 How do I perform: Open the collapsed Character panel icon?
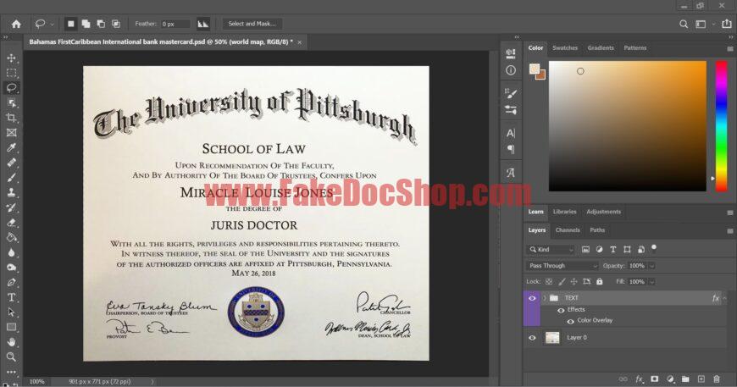tap(511, 134)
